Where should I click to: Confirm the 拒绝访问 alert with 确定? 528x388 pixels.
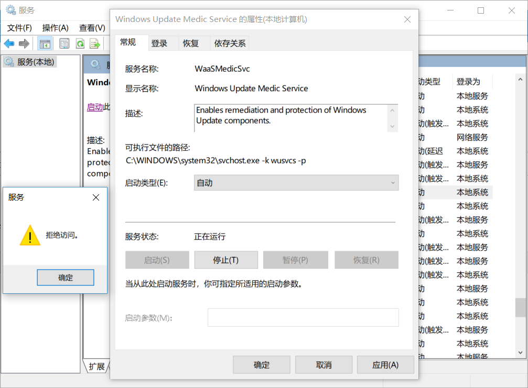point(66,278)
